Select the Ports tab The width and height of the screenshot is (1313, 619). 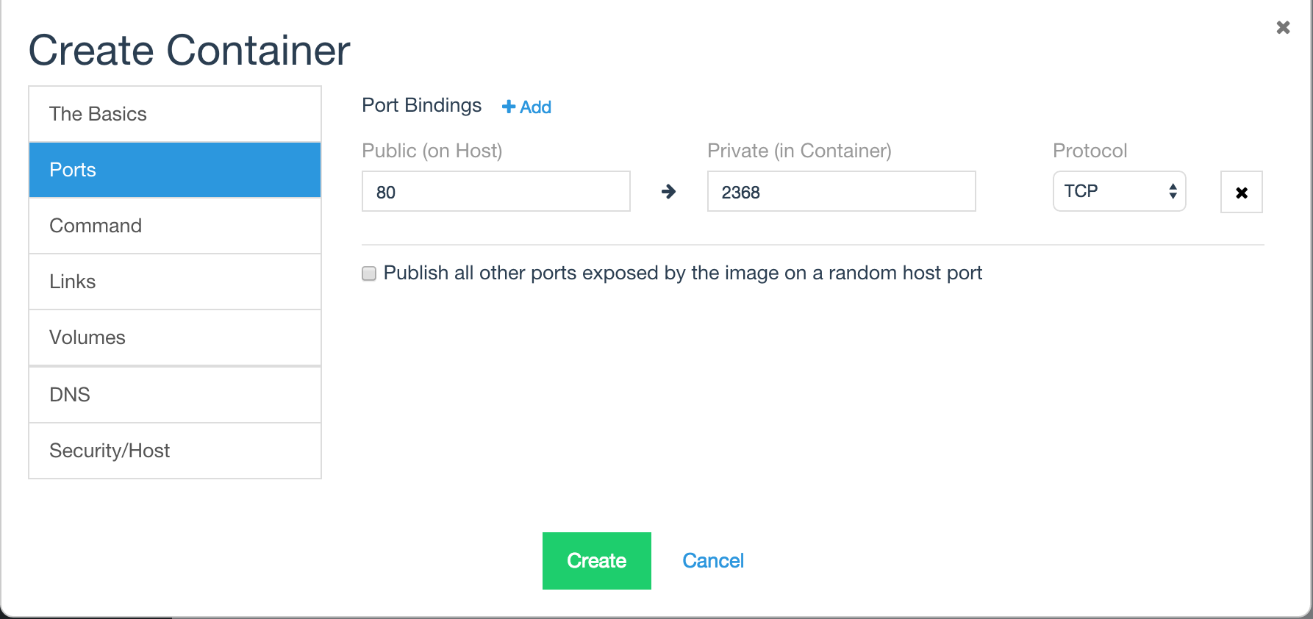175,170
